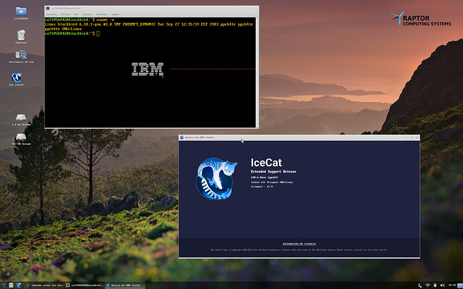Open Servidores de red desktop icon

coord(21,55)
